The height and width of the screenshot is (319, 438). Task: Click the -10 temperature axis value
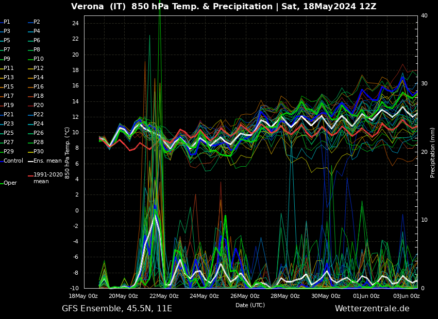point(74,288)
